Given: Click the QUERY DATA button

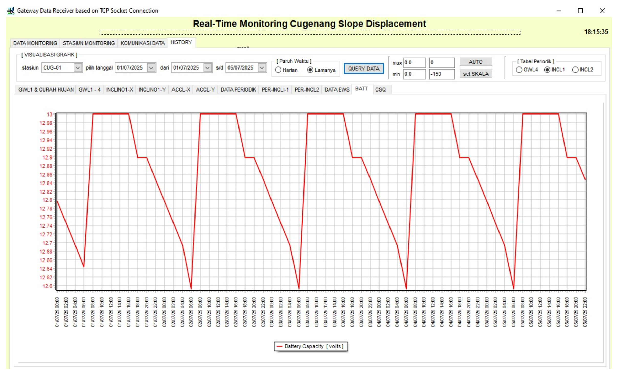Looking at the screenshot, I should tap(364, 69).
